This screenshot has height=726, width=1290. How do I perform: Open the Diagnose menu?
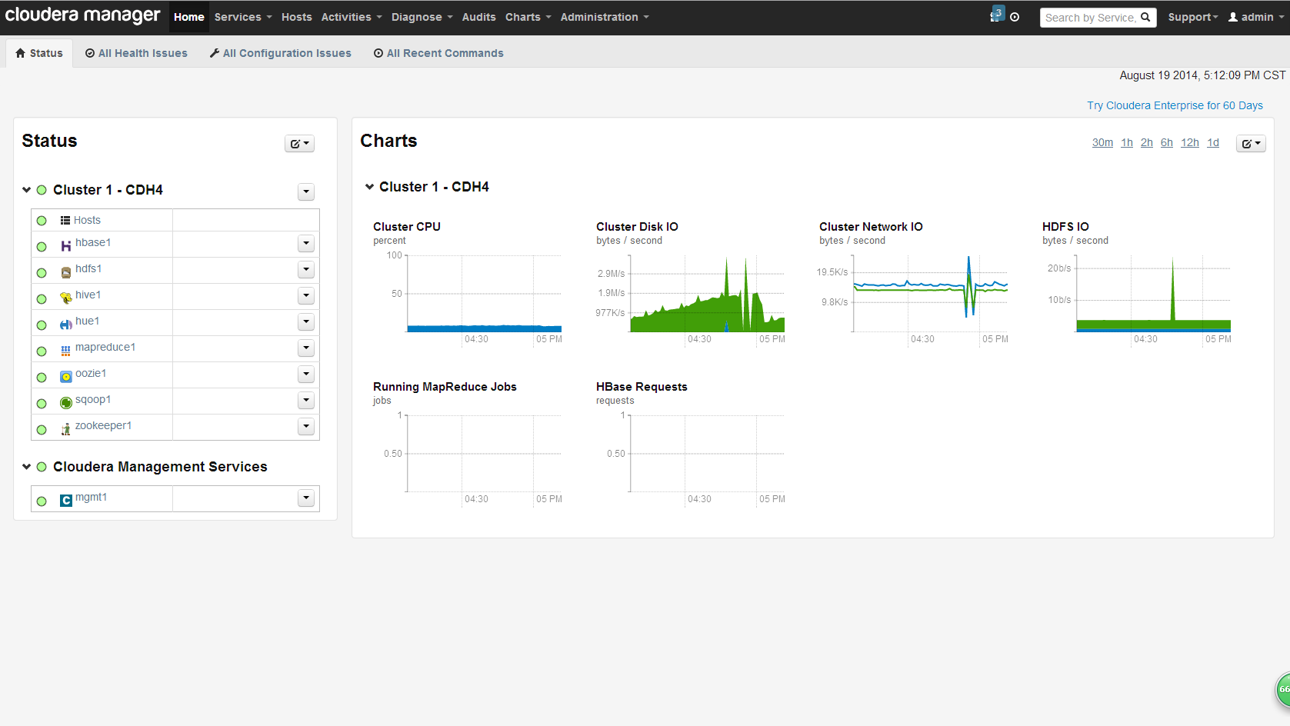422,17
